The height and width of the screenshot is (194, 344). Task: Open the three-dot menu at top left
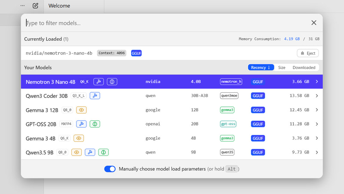(22, 6)
